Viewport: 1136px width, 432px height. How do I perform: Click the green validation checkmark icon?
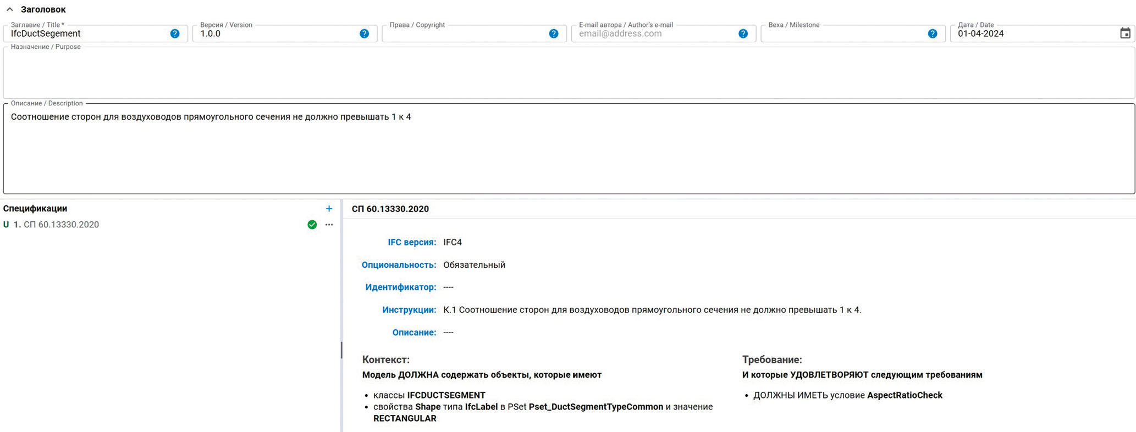point(312,225)
